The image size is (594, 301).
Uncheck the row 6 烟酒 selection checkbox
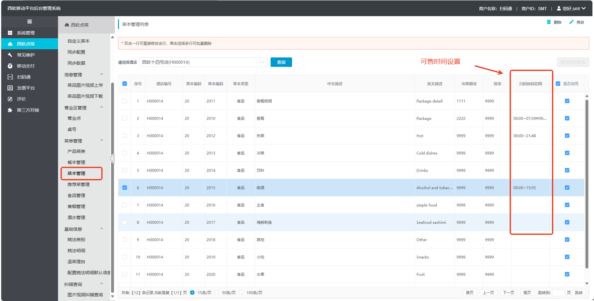125,188
